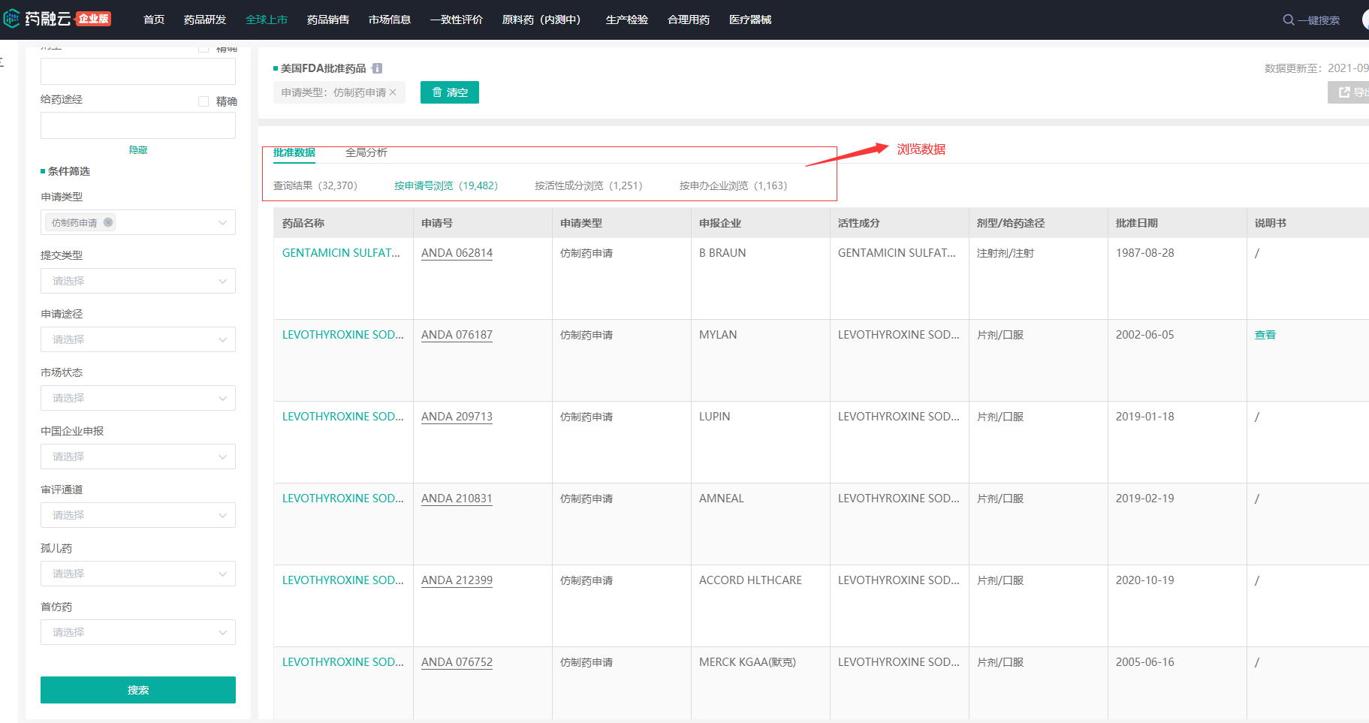Screen dimensions: 1369x723
Task: Open the 首仿药 dropdown
Action: pyautogui.click(x=138, y=632)
